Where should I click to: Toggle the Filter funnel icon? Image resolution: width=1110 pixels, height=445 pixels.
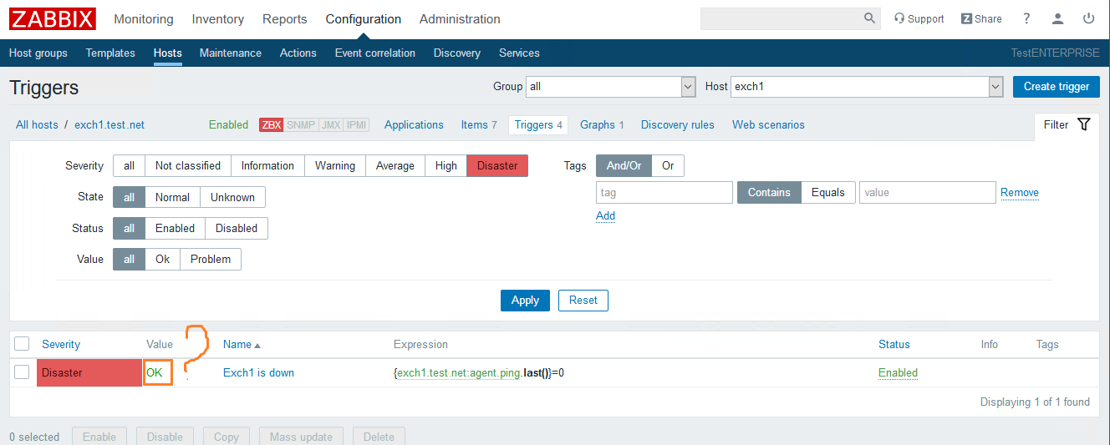[1084, 124]
